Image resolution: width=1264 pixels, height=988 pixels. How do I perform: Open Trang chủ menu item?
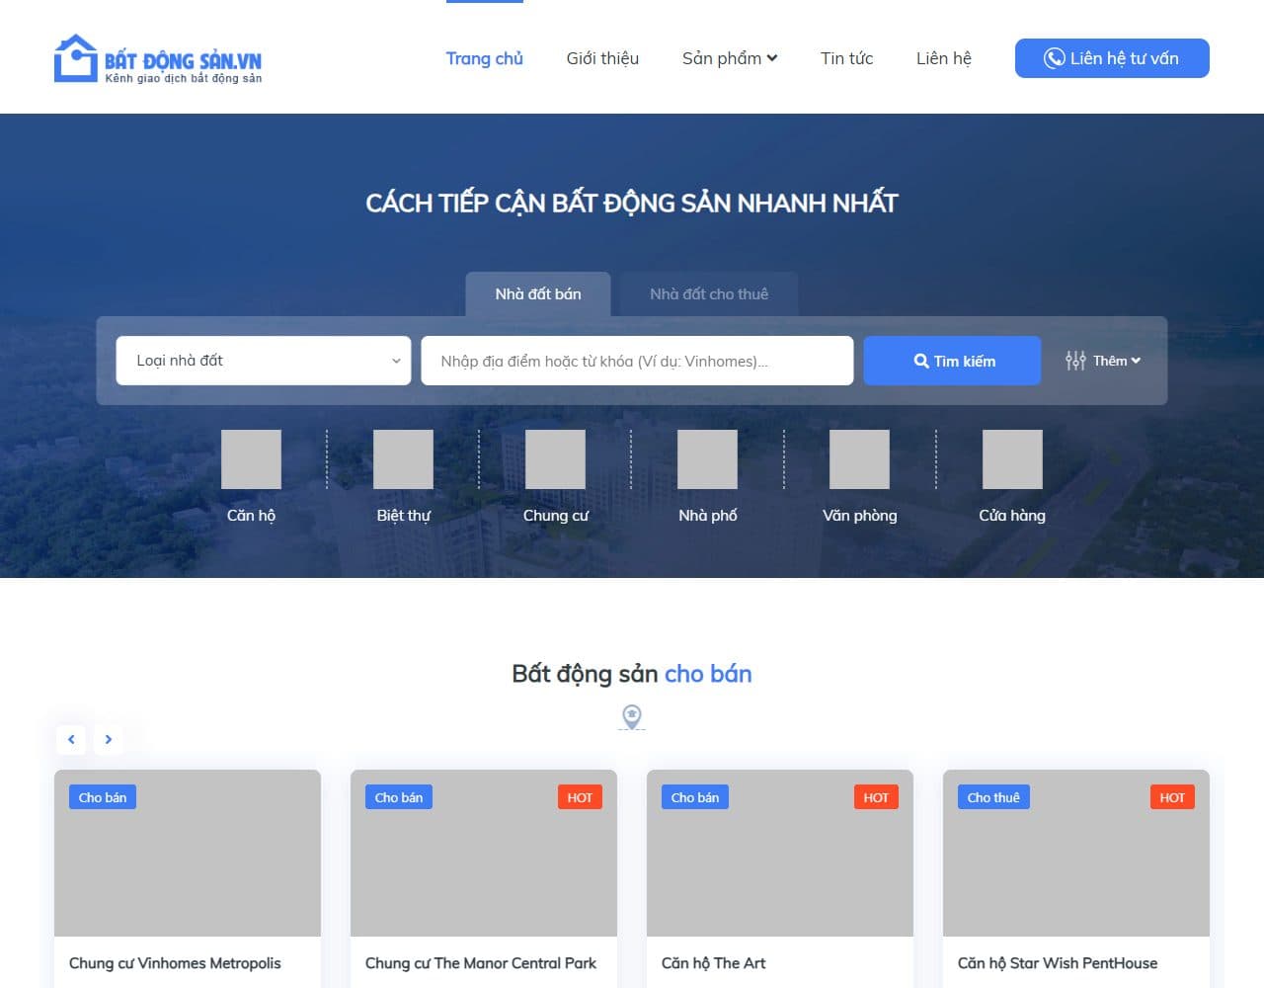pos(484,58)
